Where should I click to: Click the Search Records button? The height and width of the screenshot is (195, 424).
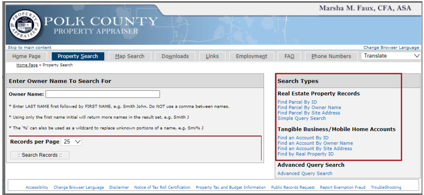(40, 155)
